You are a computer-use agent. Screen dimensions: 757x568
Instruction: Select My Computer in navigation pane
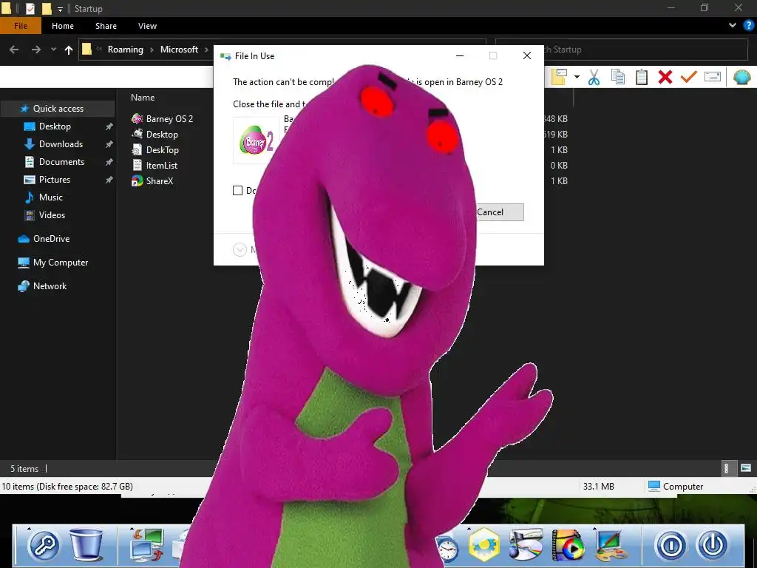tap(61, 263)
